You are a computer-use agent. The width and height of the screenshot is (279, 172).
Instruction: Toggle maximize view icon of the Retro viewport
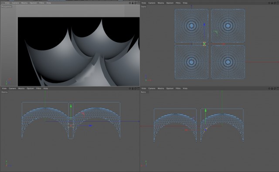pyautogui.click(x=278, y=88)
